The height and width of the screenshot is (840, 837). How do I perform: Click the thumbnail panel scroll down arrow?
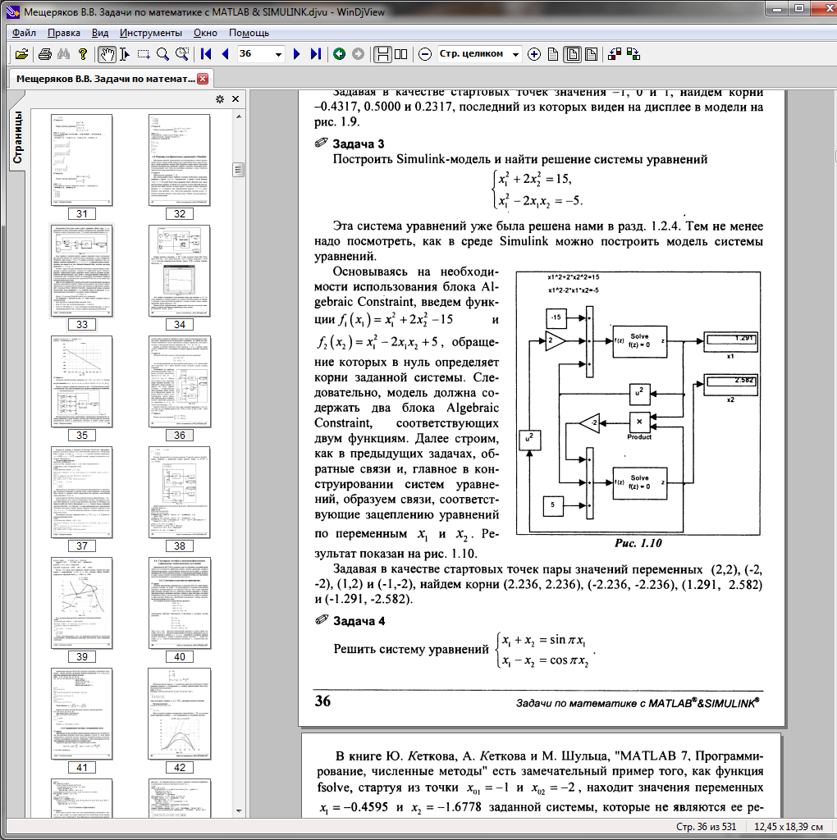point(239,811)
